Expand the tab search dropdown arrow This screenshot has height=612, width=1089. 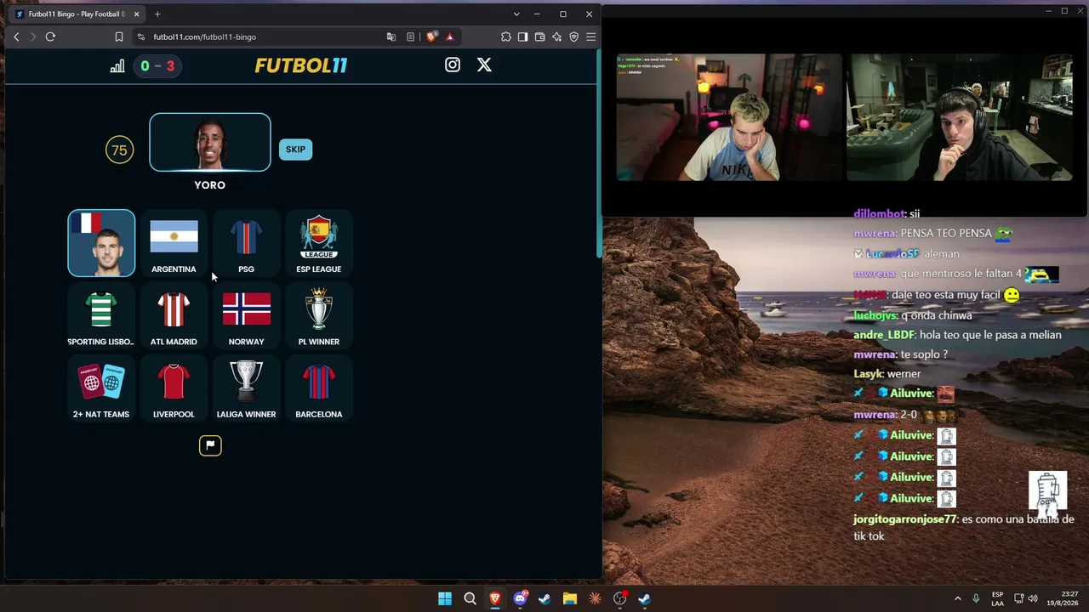pyautogui.click(x=516, y=14)
